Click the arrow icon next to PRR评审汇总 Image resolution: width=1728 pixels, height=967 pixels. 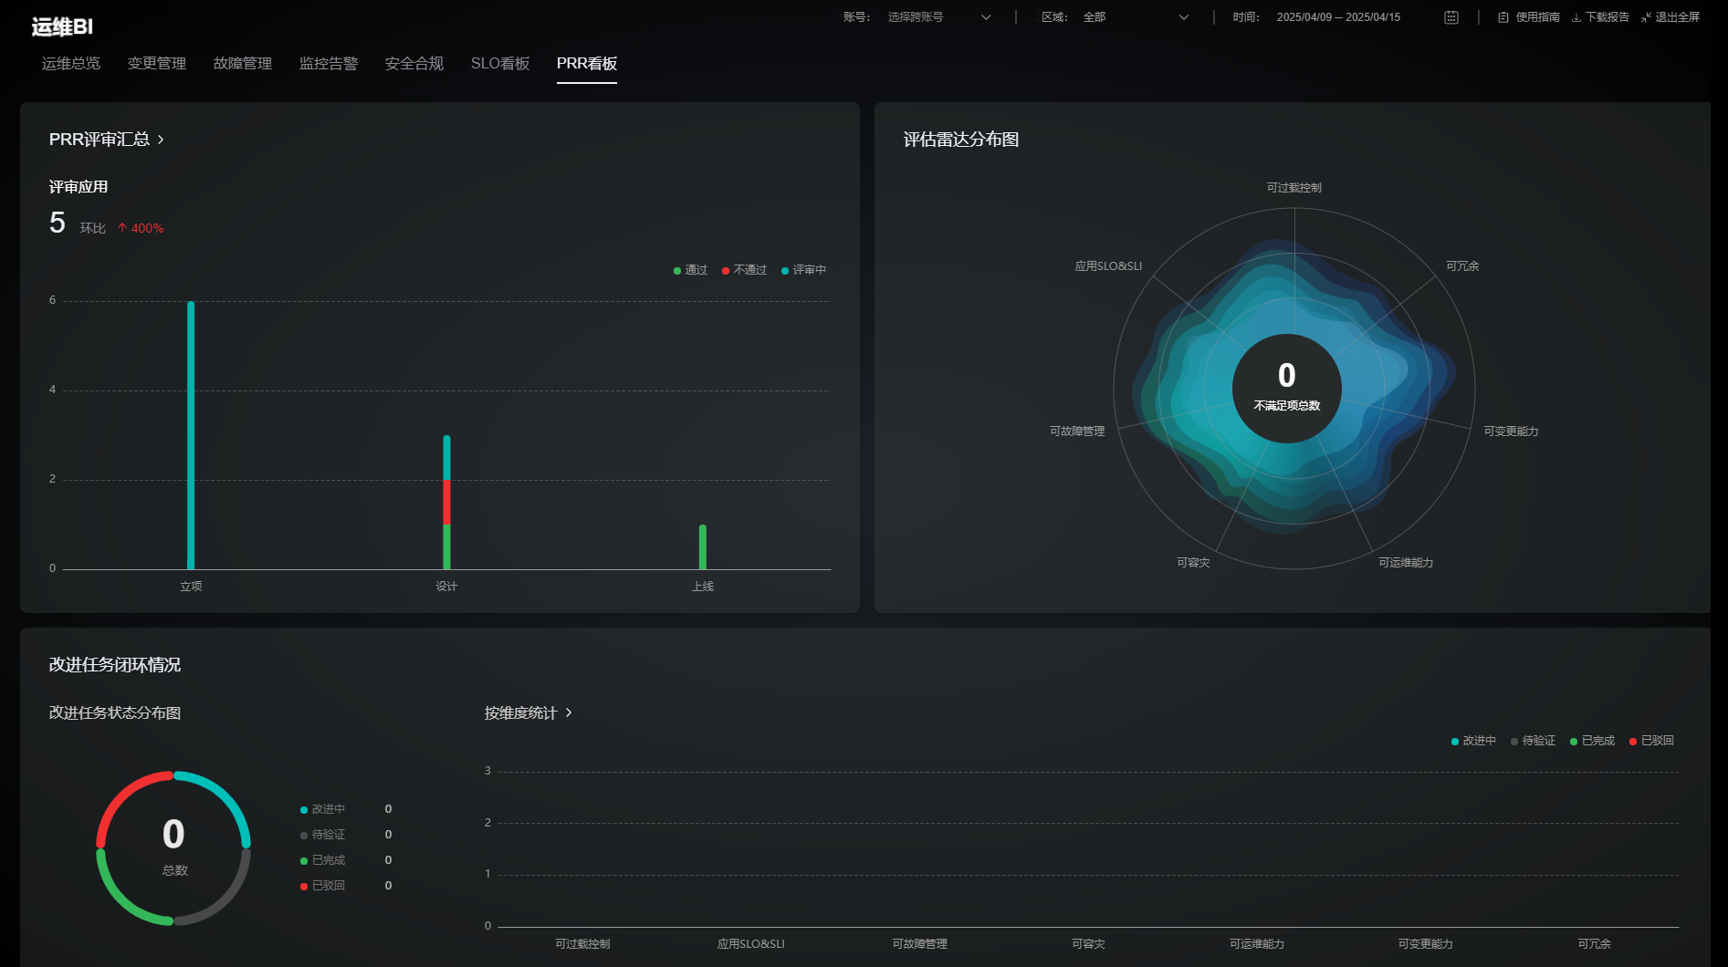(x=161, y=140)
